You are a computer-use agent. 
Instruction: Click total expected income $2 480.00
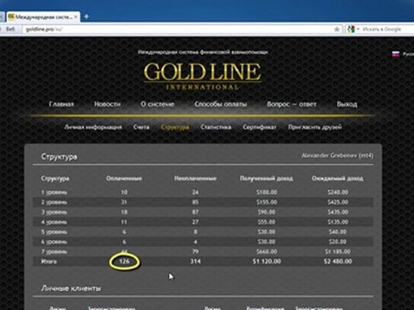click(338, 262)
